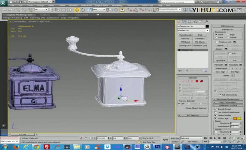Click the Make Planar button
The height and width of the screenshot is (150, 246).
click(221, 68)
